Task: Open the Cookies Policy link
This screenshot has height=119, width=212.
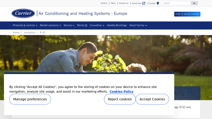Action: [x=121, y=92]
